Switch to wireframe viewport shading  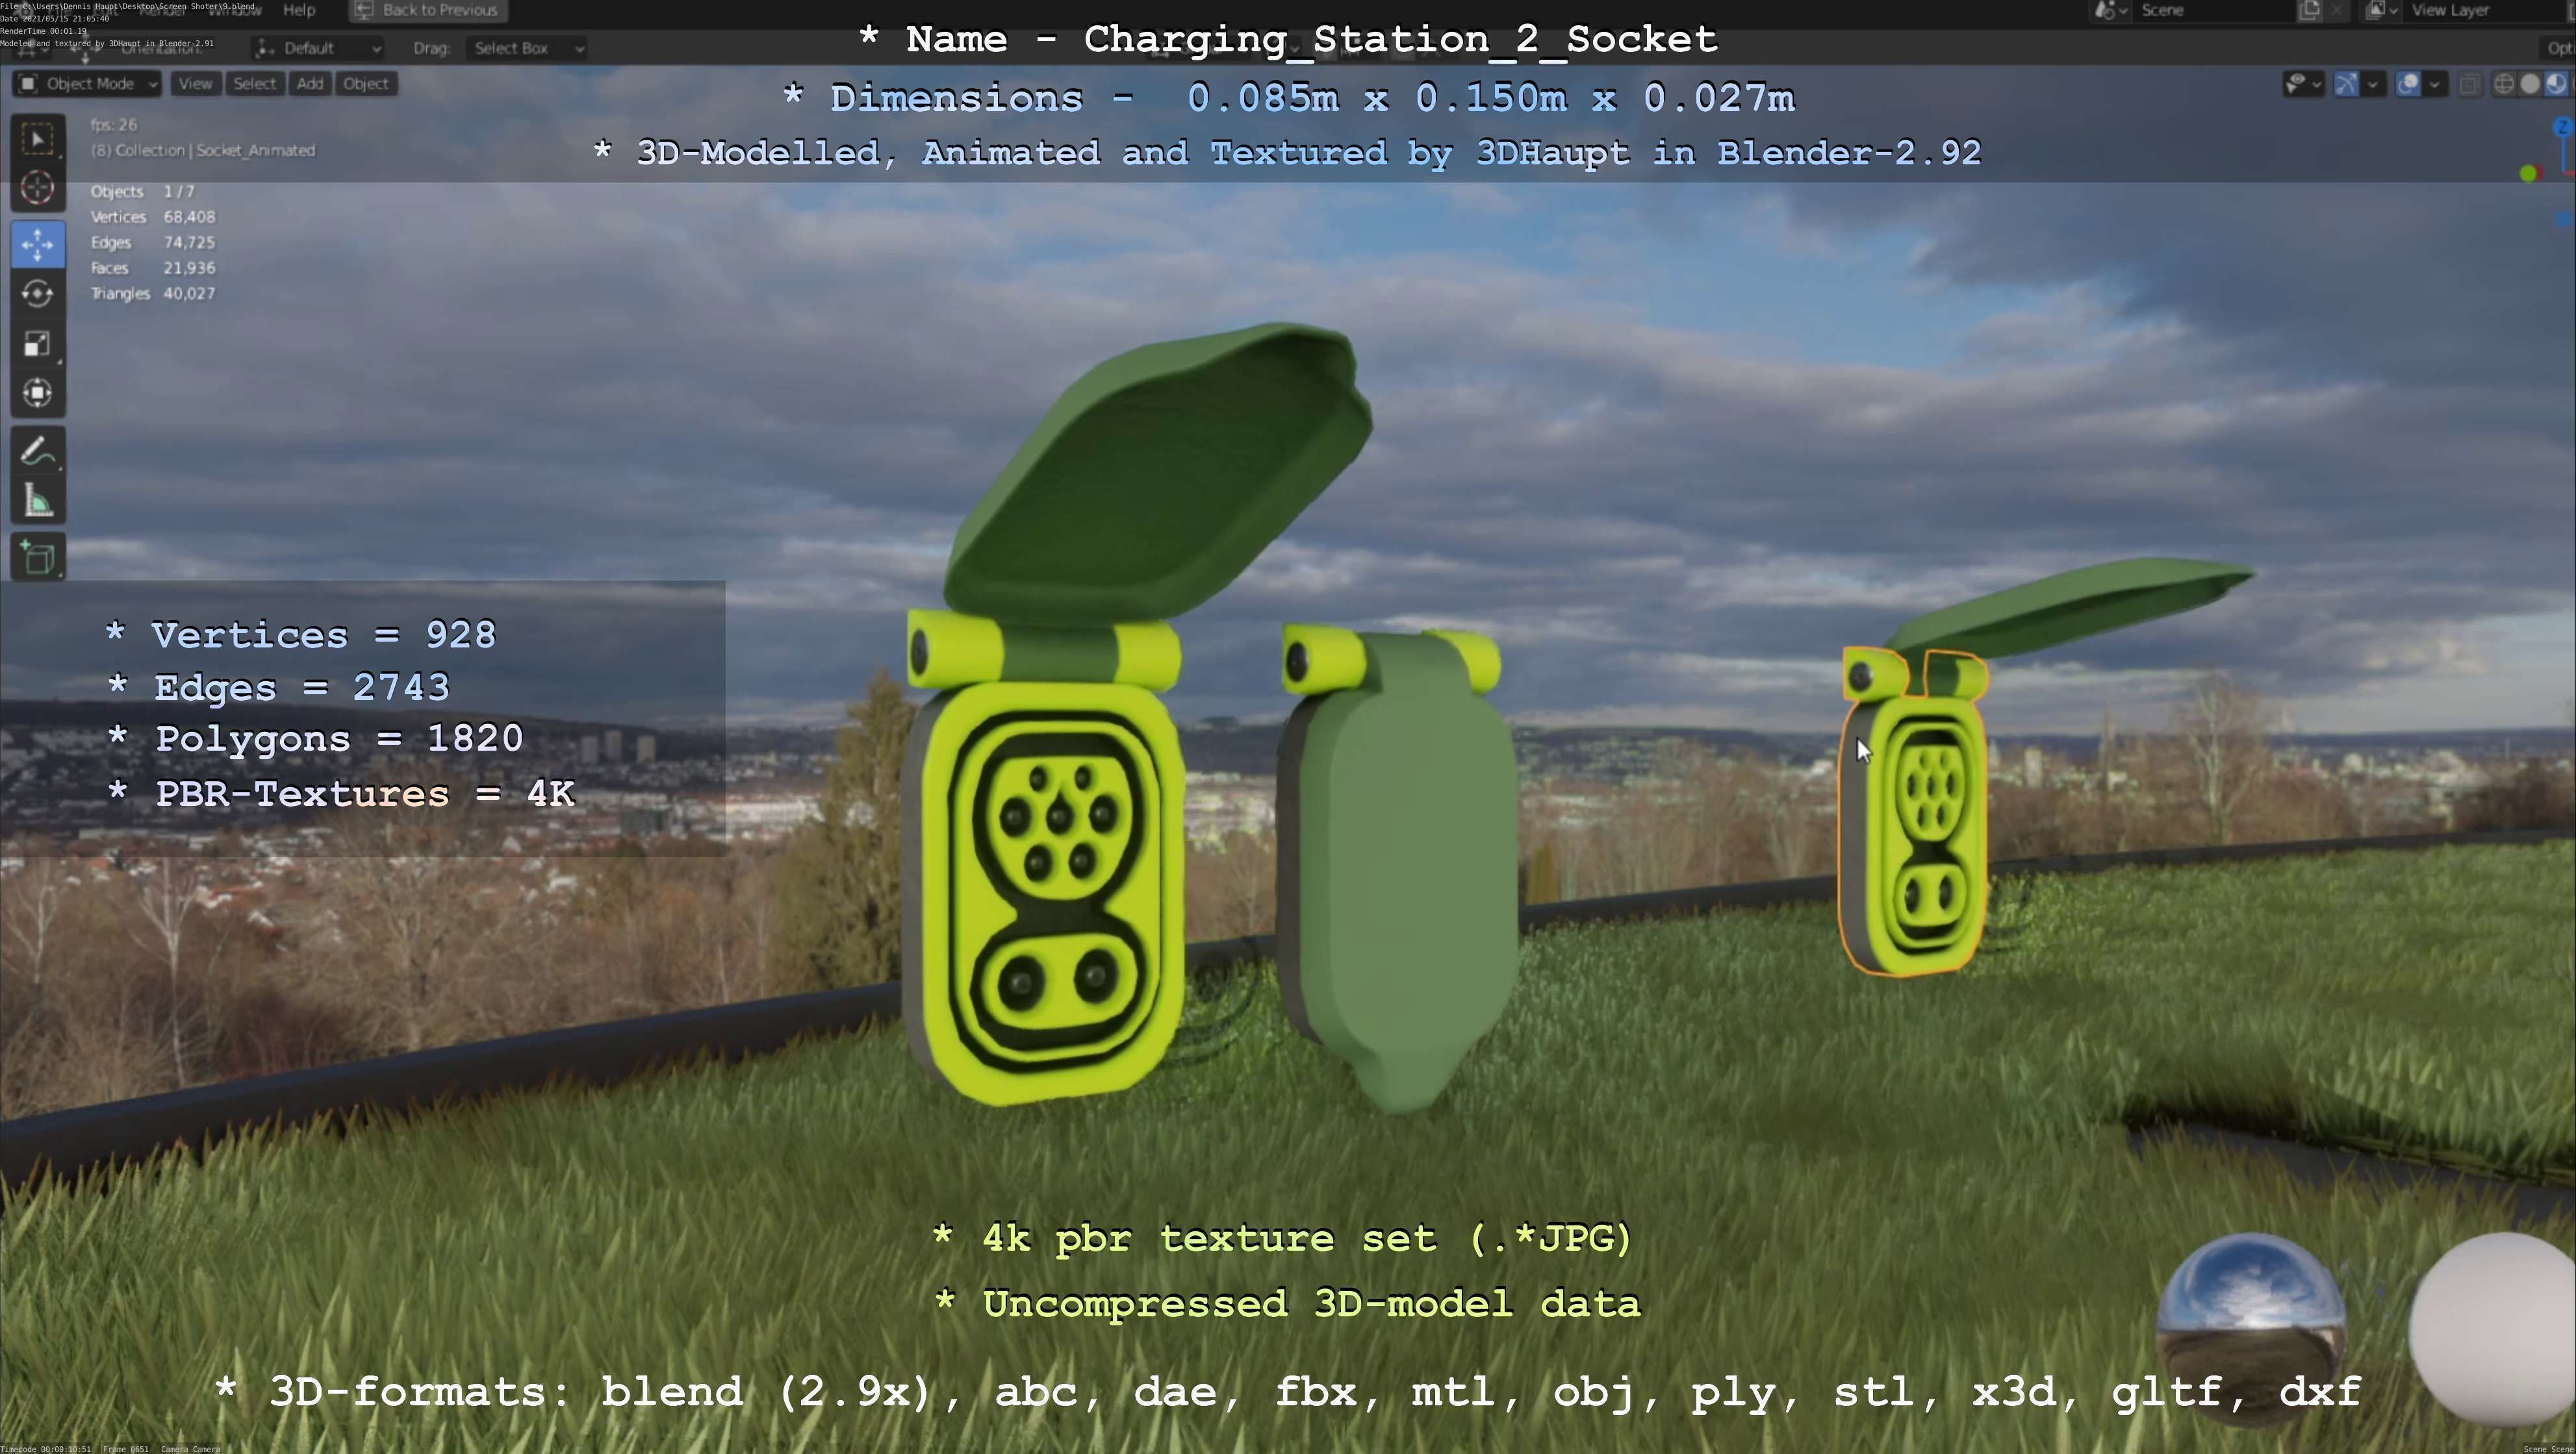(2504, 84)
